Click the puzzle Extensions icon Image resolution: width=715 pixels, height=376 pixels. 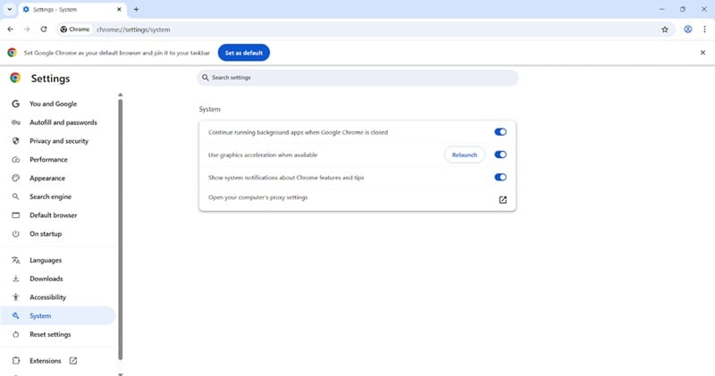pyautogui.click(x=15, y=361)
